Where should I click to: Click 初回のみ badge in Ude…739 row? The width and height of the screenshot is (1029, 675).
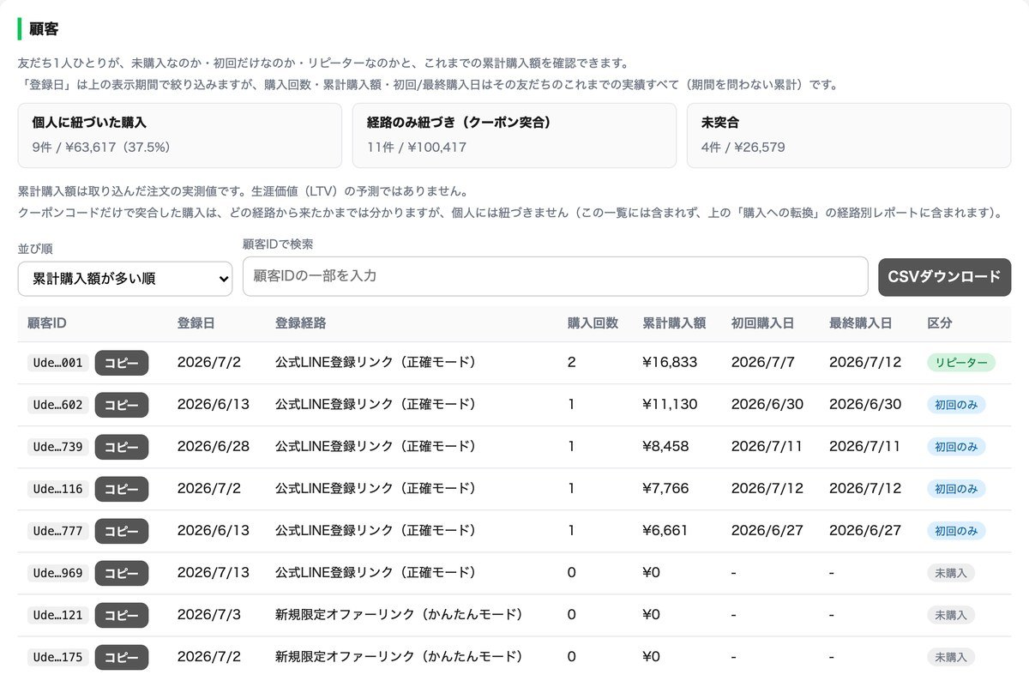click(x=956, y=447)
